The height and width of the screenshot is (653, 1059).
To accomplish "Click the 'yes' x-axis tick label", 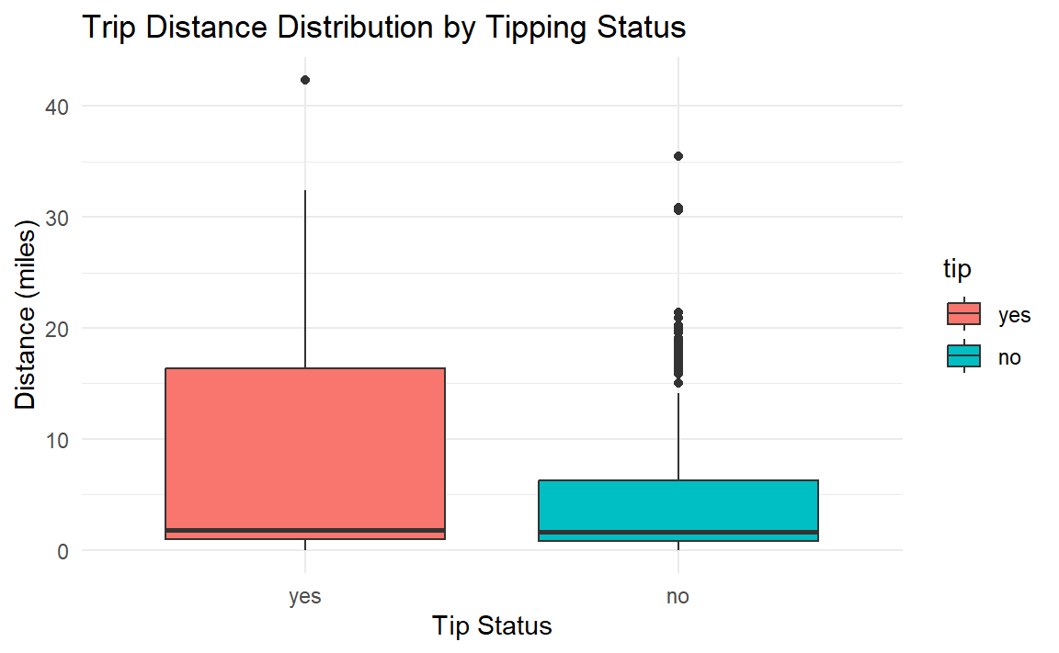I will pyautogui.click(x=304, y=597).
